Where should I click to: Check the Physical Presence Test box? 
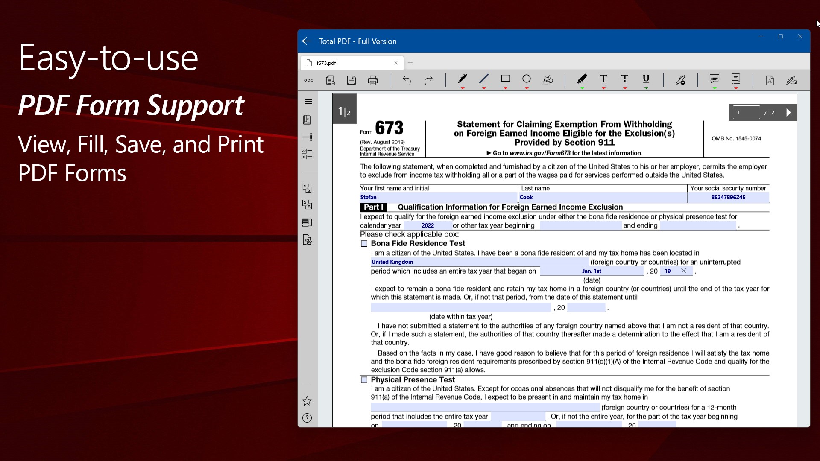[x=364, y=379]
